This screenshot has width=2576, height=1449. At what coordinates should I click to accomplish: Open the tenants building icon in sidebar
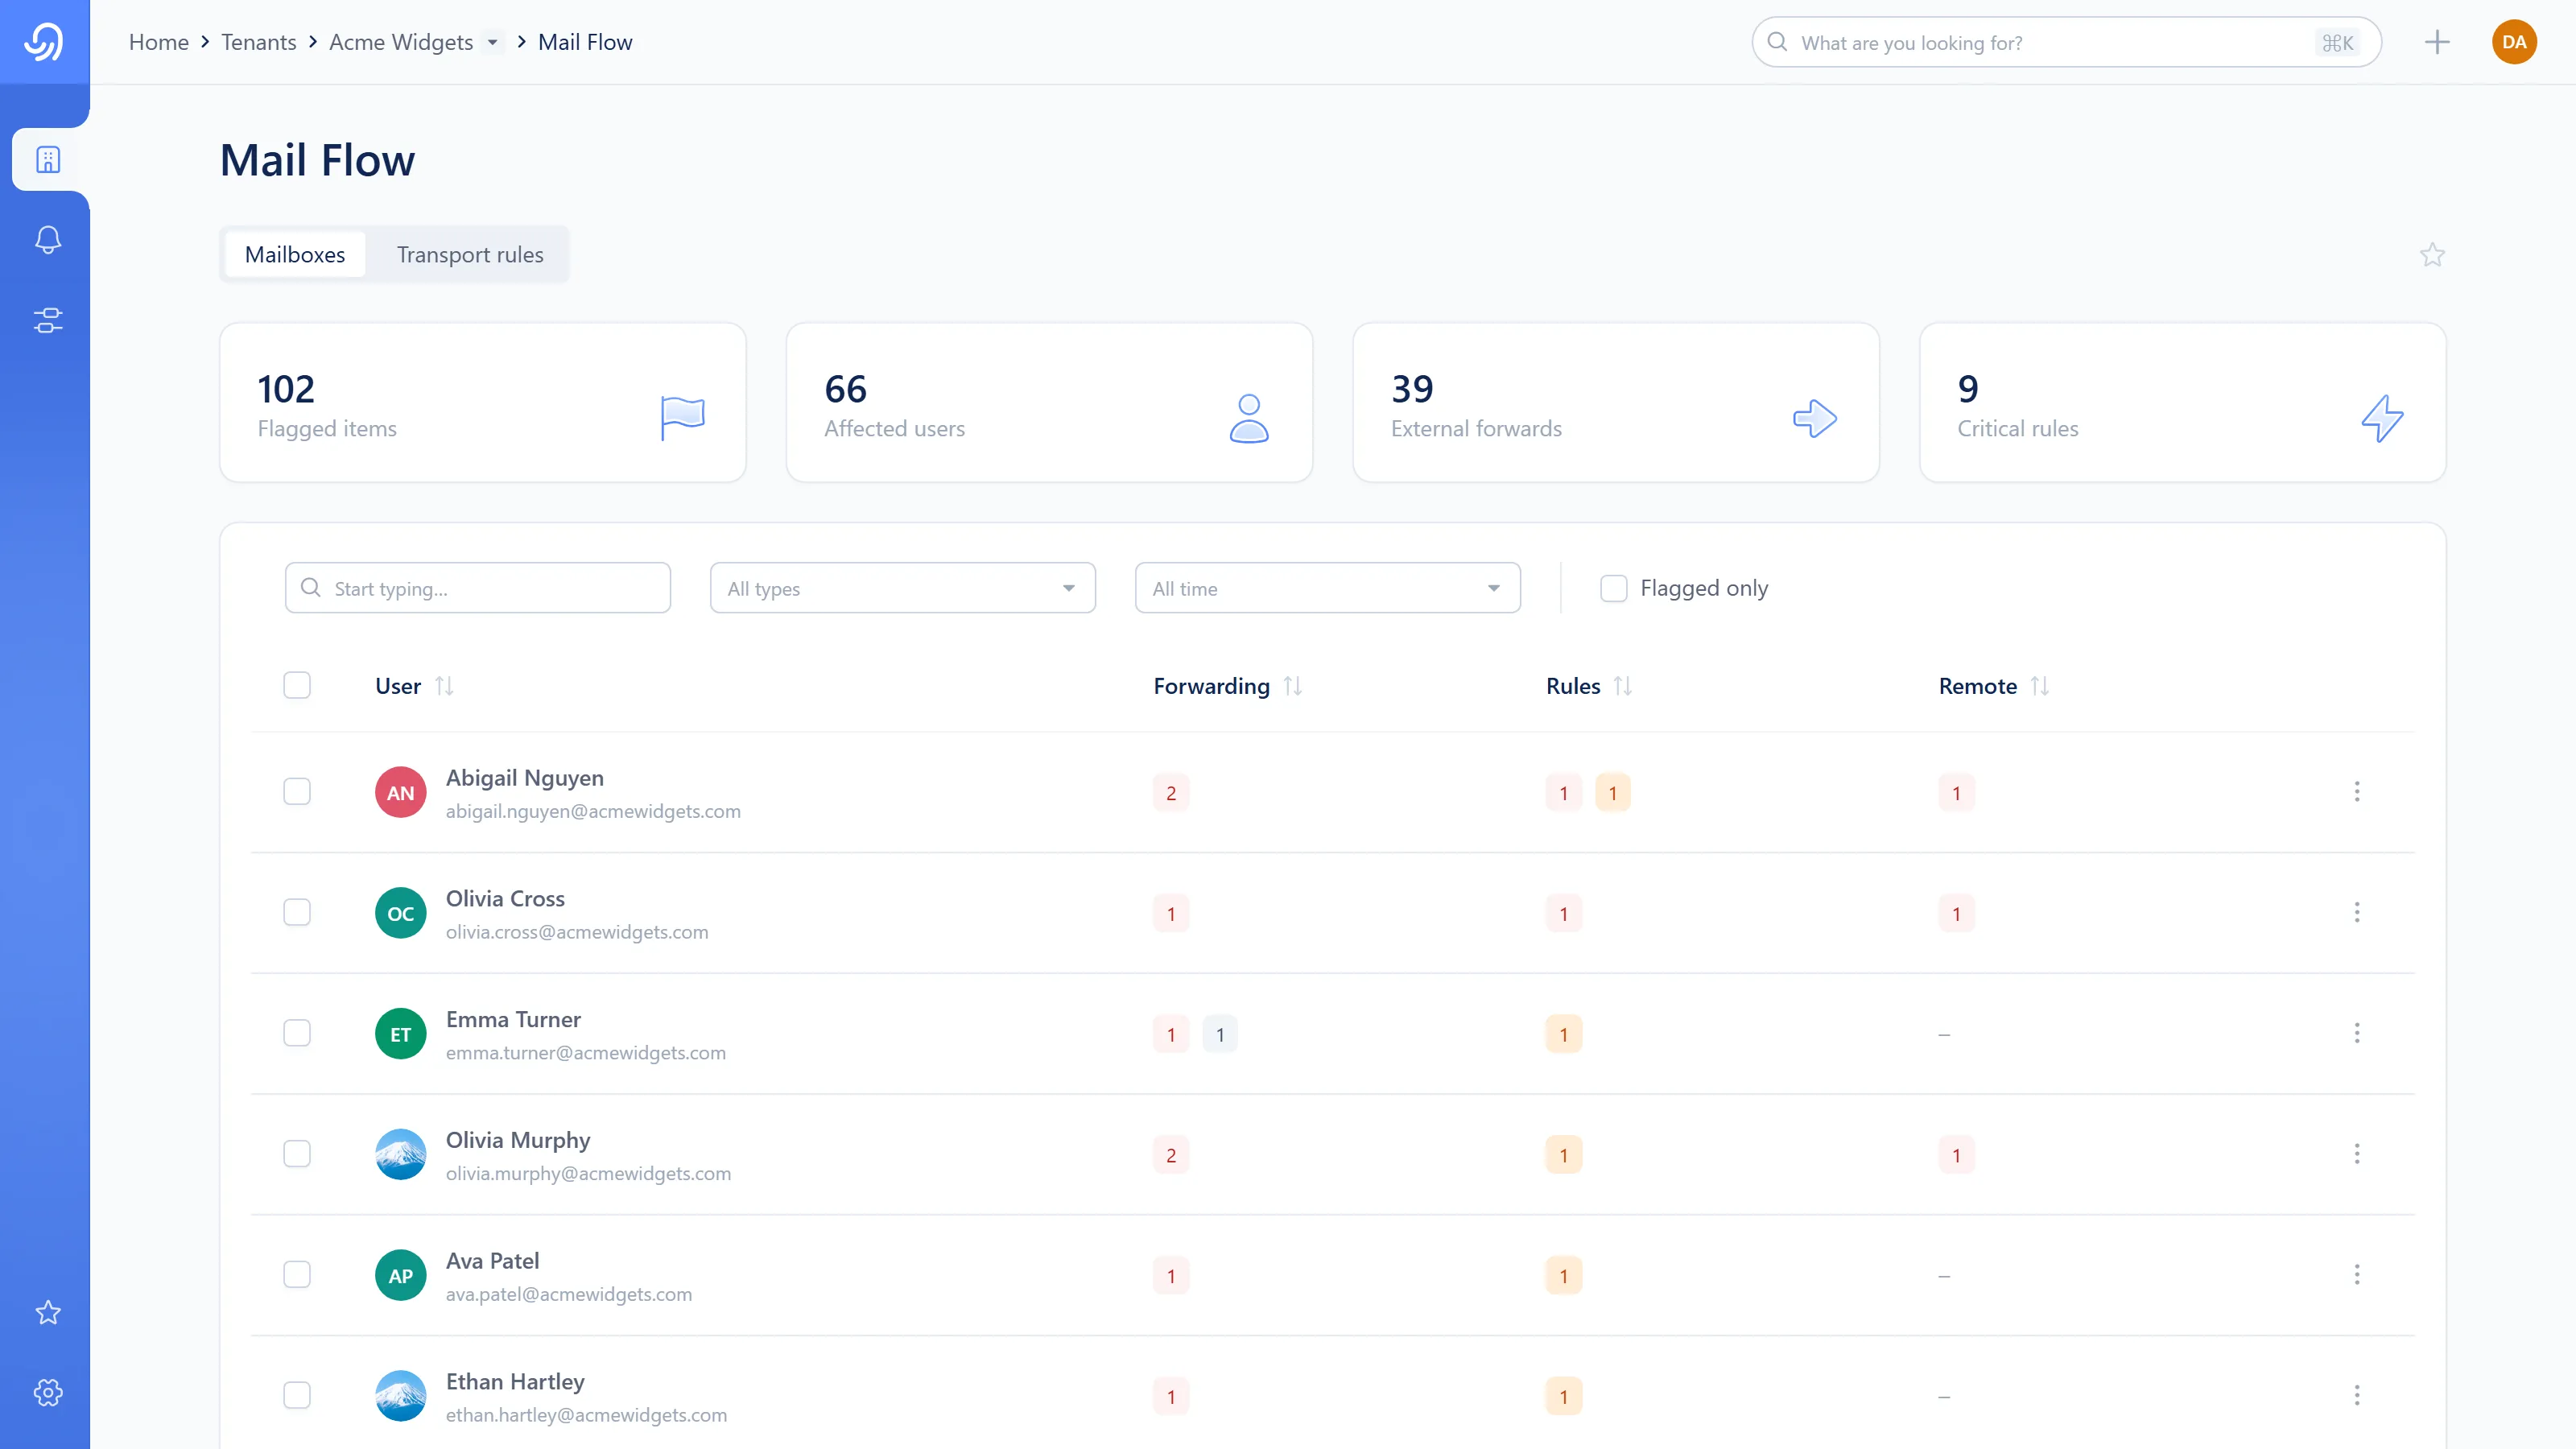(48, 160)
